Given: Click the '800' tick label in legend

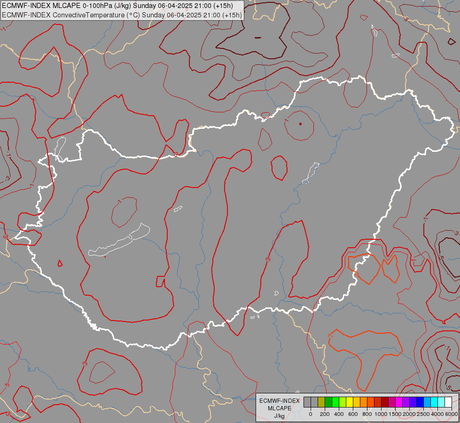Looking at the screenshot, I should click(x=367, y=414).
